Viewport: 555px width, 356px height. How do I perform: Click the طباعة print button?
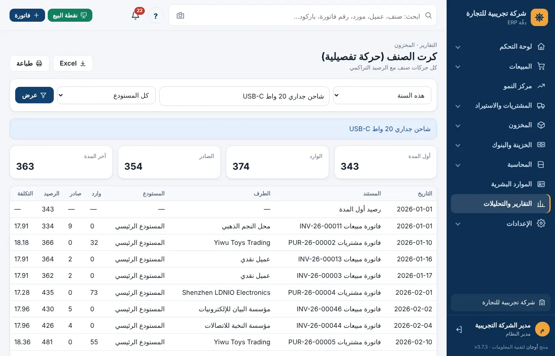coord(29,63)
